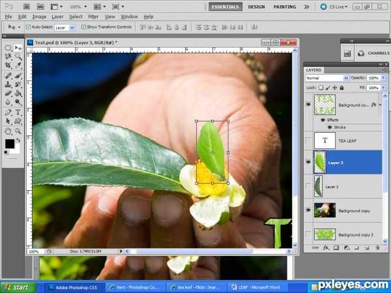391x293 pixels.
Task: Select the Hand tool
Action: coord(8,131)
